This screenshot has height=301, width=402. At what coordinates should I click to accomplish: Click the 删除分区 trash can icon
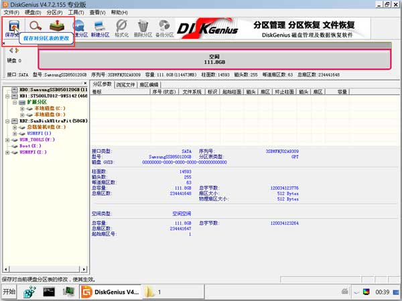[143, 28]
